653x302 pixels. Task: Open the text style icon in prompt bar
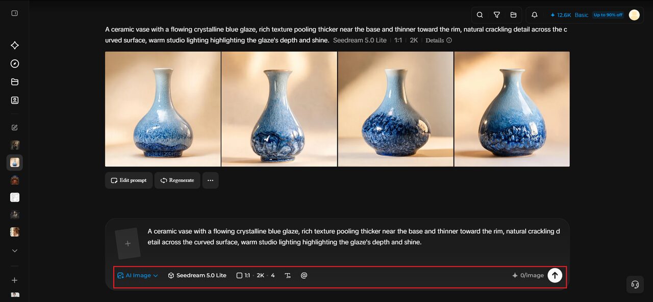[288, 276]
